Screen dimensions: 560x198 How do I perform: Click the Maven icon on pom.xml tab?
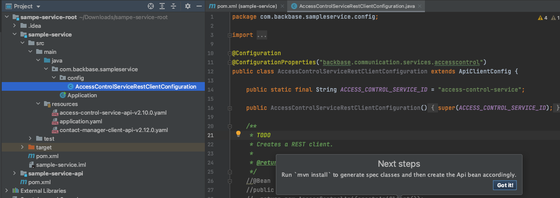coord(212,6)
